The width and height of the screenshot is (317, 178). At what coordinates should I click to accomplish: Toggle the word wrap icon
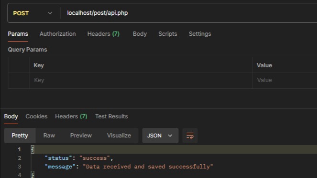click(190, 136)
